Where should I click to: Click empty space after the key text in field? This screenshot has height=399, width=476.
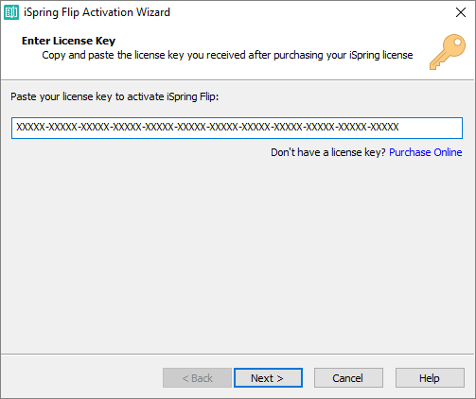(x=431, y=128)
